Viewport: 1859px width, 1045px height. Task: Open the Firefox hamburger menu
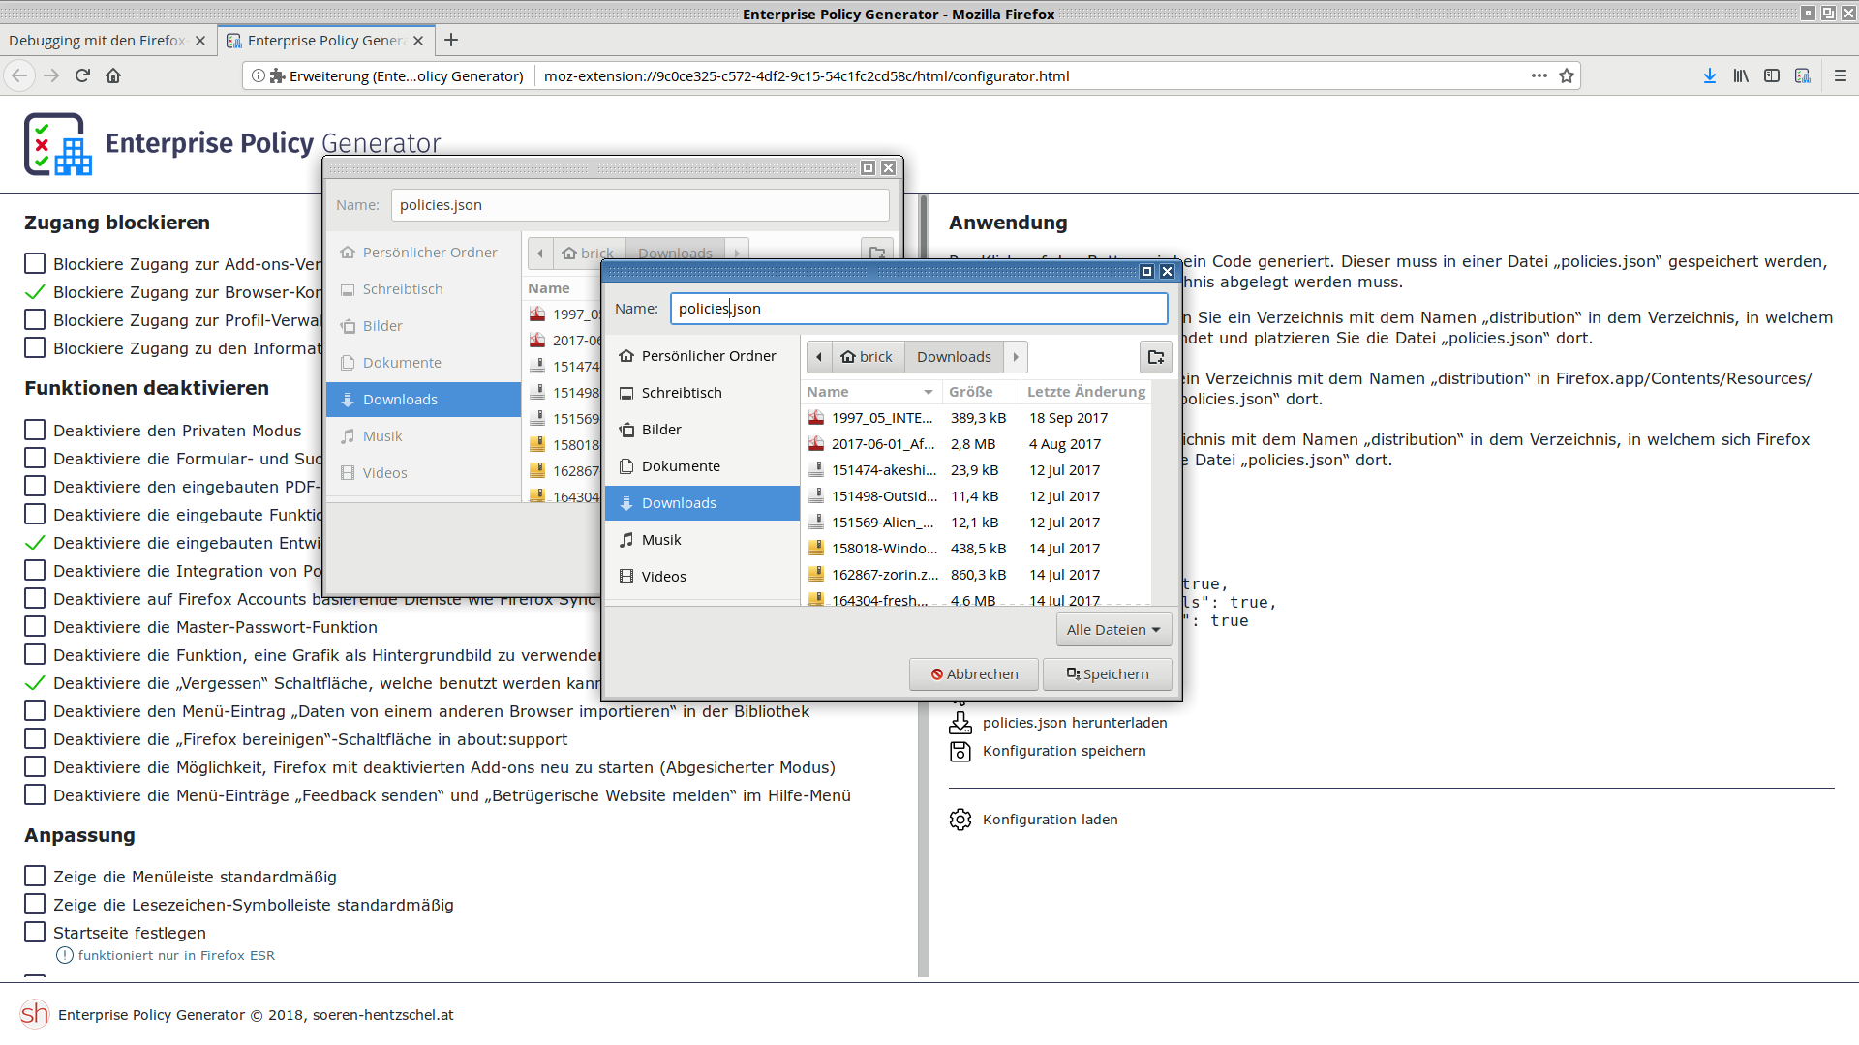1841,75
